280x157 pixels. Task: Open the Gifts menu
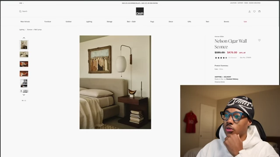(x=189, y=21)
